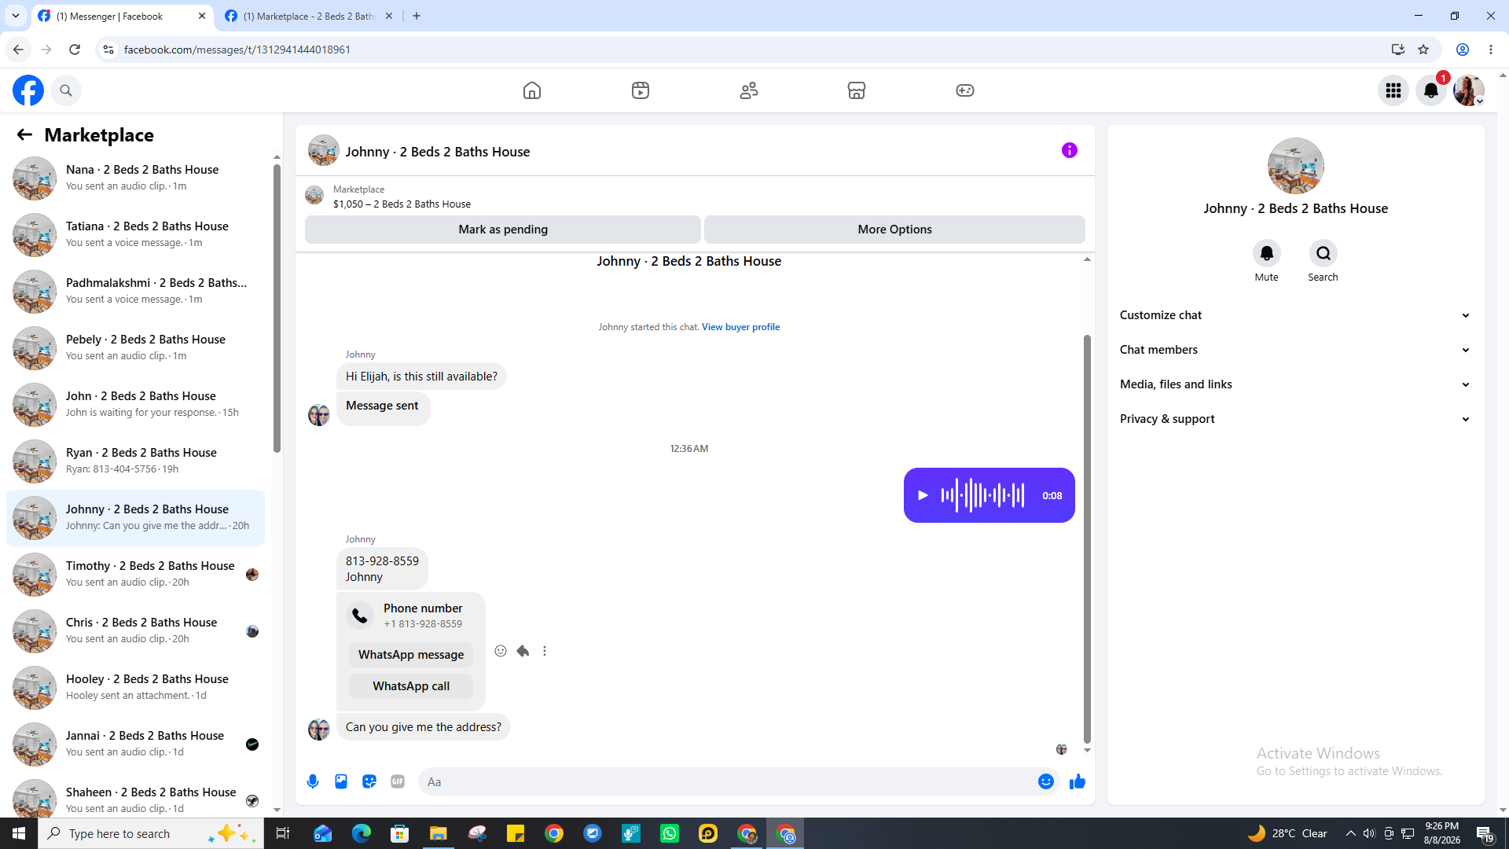Click the WhatsApp message button

click(x=411, y=655)
